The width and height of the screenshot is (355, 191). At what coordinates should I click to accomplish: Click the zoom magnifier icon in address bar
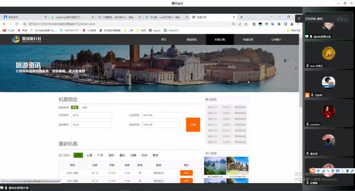click(234, 24)
